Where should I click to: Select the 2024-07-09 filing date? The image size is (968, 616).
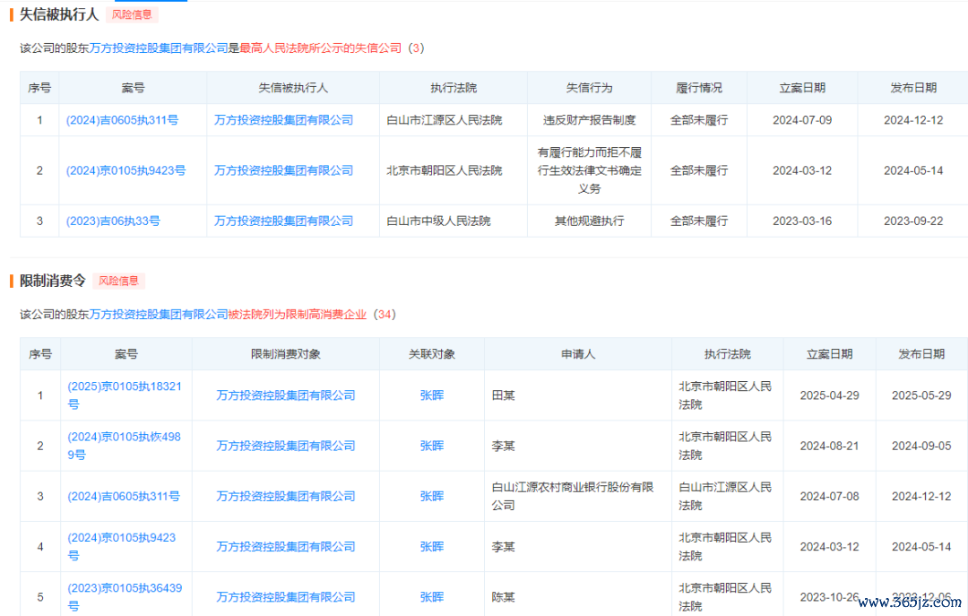[x=802, y=120]
